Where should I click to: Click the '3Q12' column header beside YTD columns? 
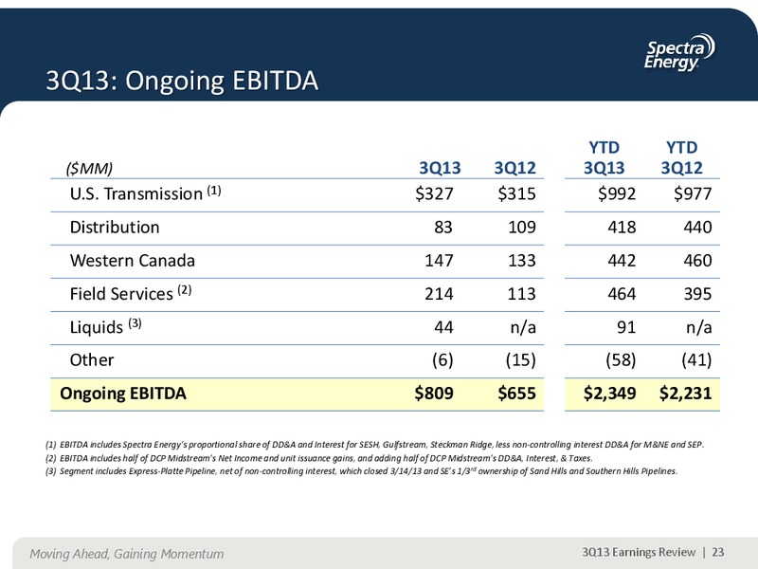pos(514,168)
